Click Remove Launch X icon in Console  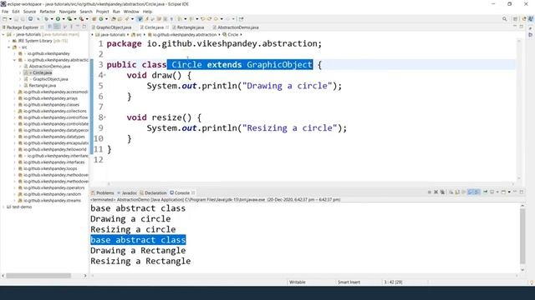(x=436, y=192)
